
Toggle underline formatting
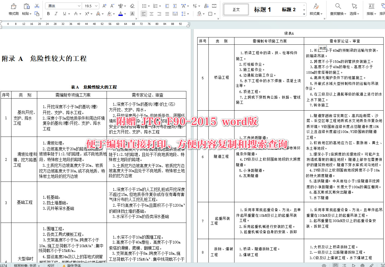point(65,13)
